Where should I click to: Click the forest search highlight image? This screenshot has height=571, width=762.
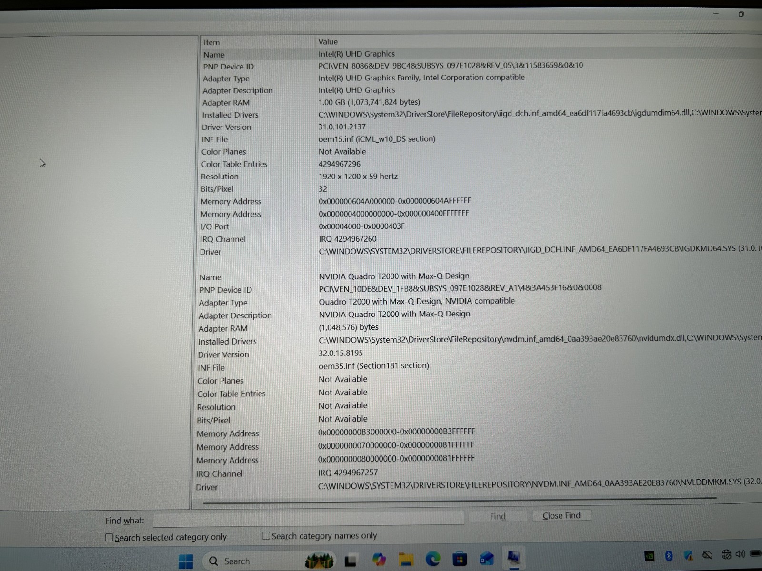(319, 561)
